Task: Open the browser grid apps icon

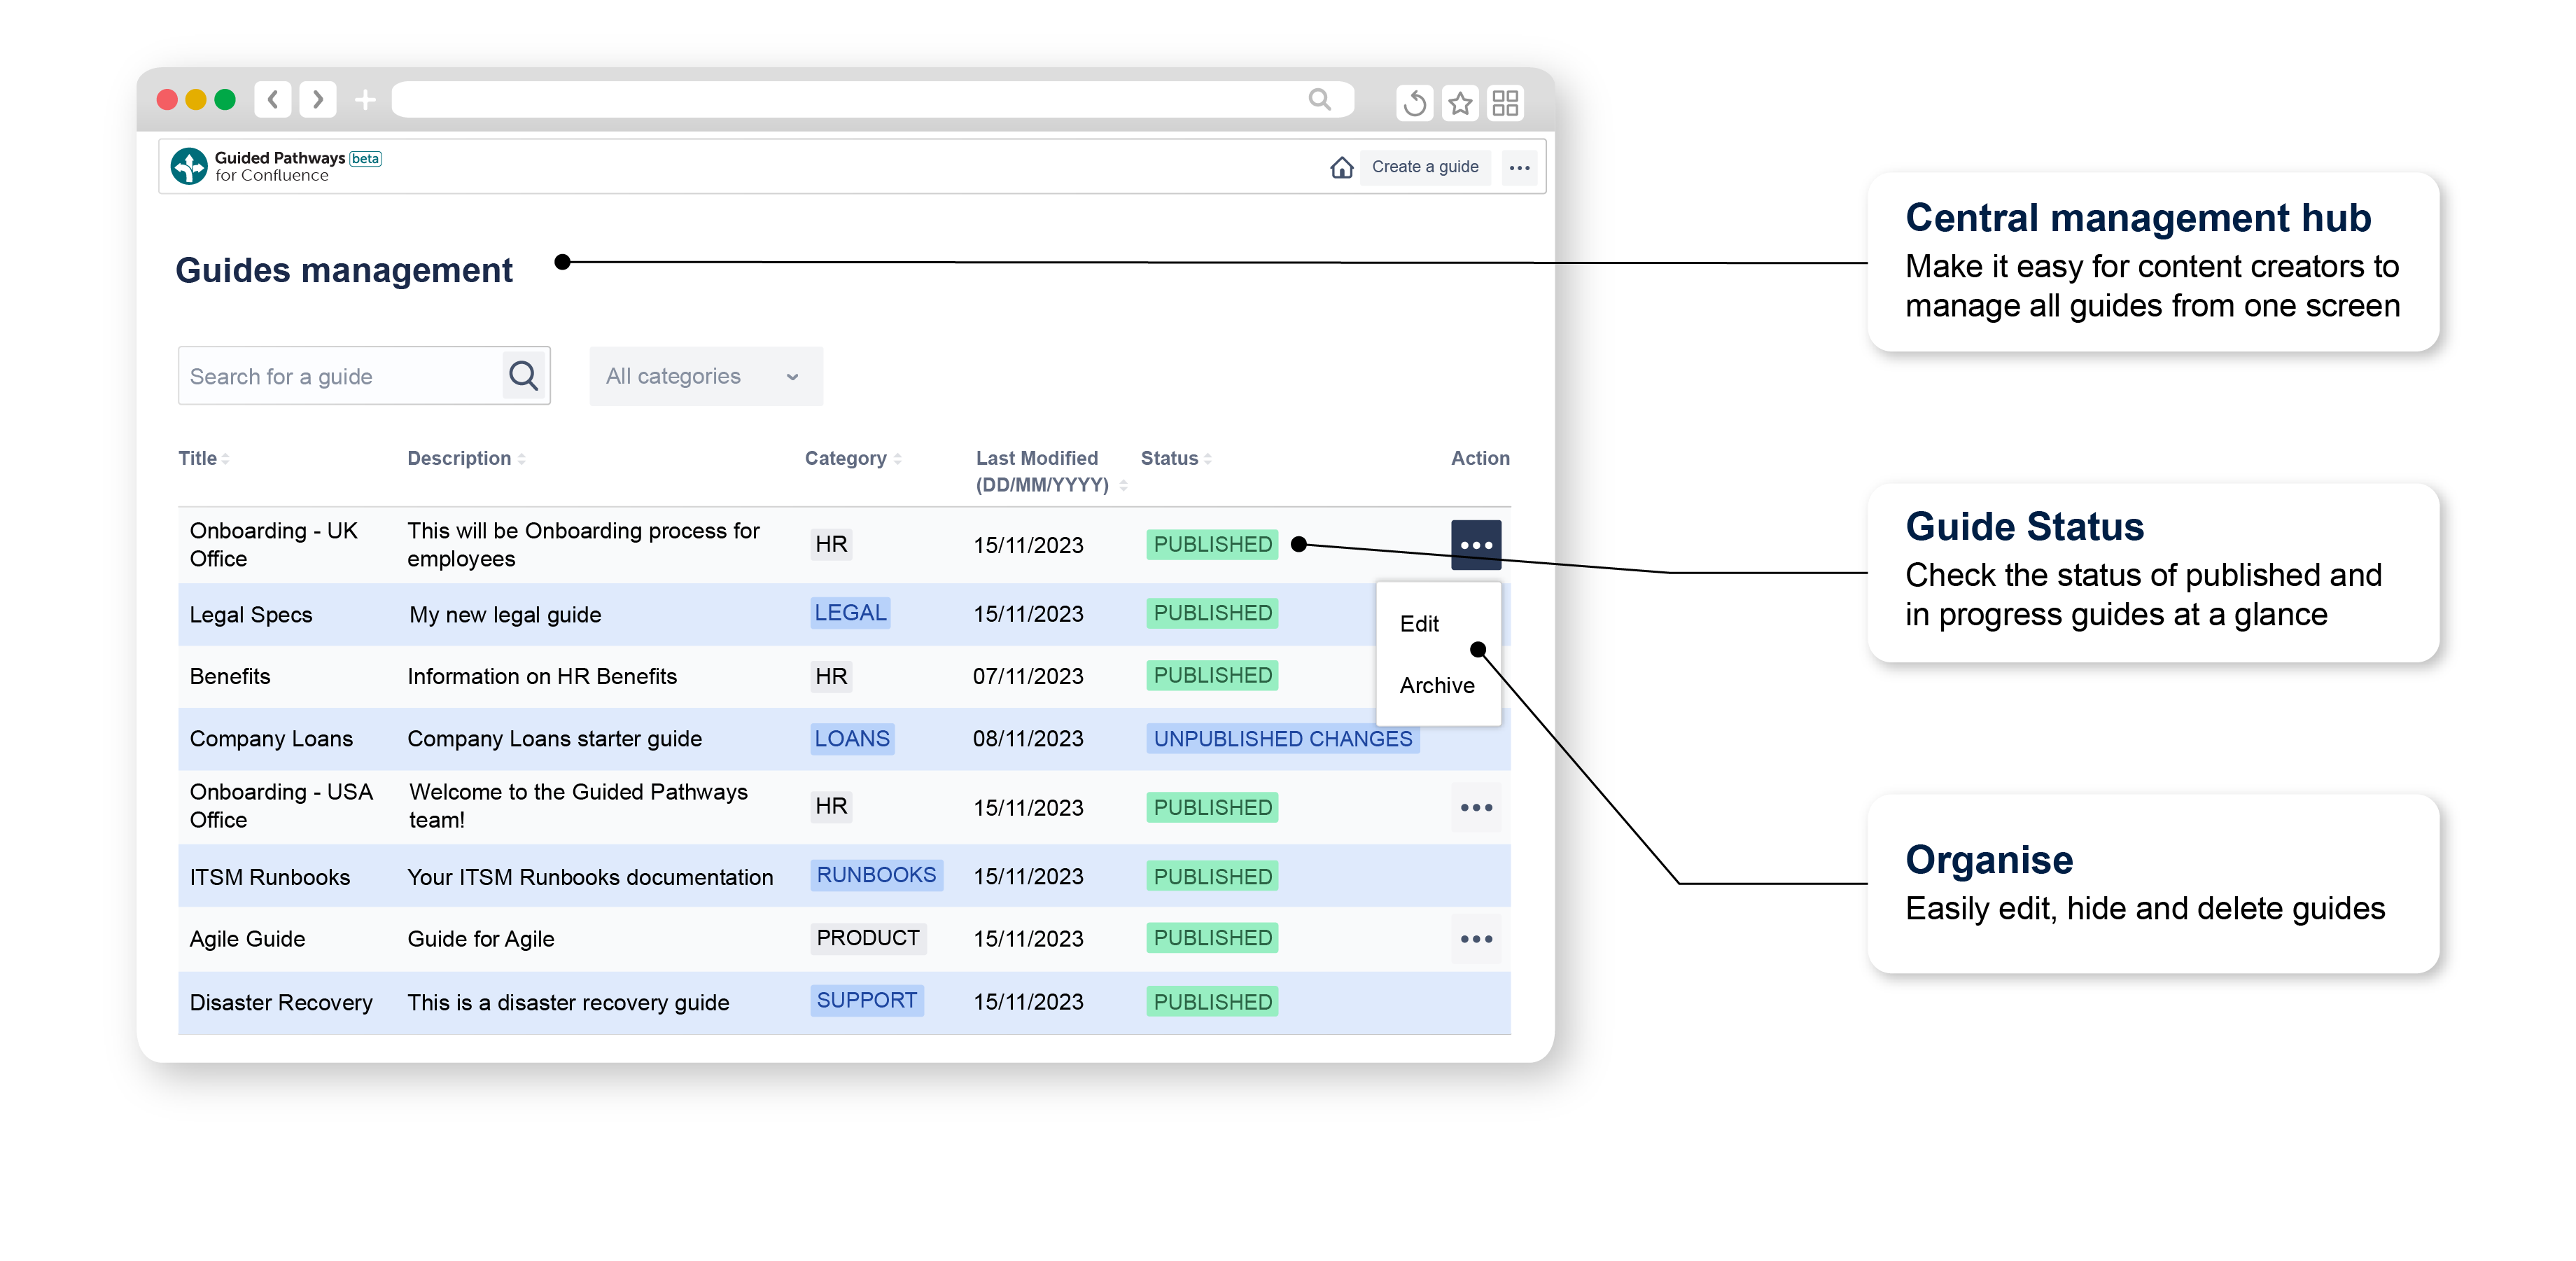Action: (x=1505, y=103)
